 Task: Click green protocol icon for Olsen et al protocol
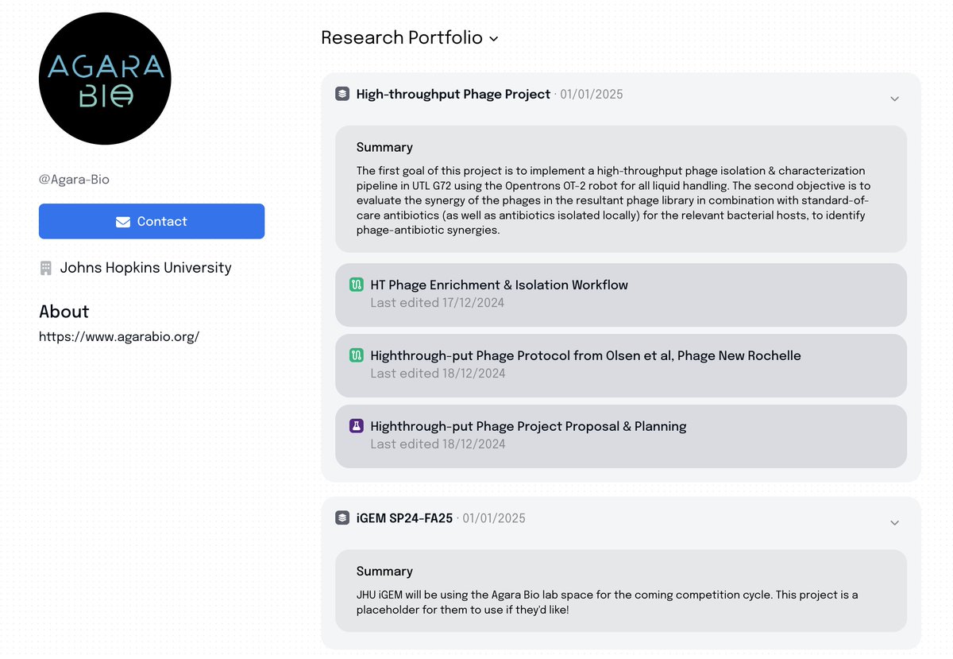coord(357,355)
